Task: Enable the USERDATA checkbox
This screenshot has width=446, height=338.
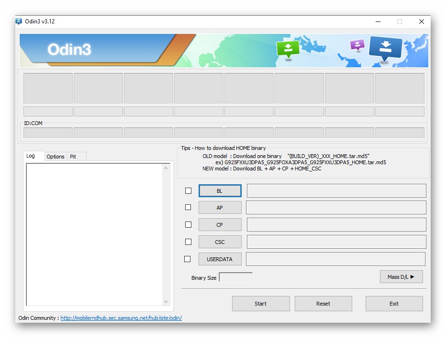Action: coord(188,259)
